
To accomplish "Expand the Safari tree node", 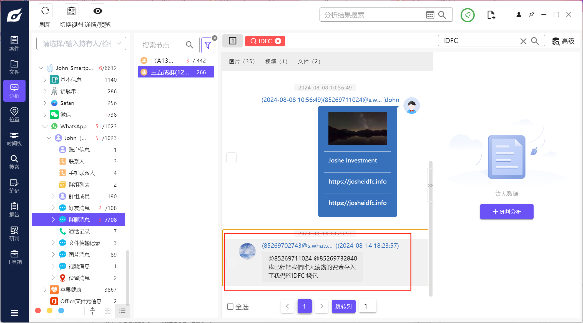I will (45, 103).
